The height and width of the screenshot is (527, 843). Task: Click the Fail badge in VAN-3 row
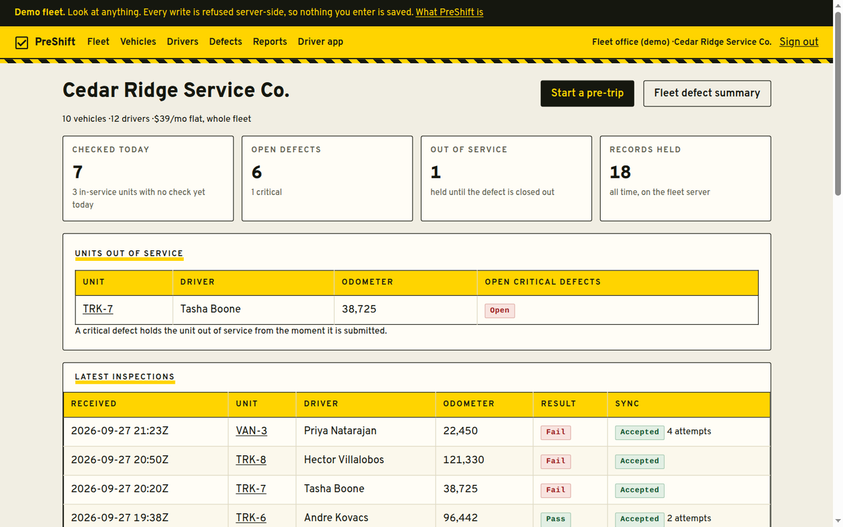coord(556,432)
